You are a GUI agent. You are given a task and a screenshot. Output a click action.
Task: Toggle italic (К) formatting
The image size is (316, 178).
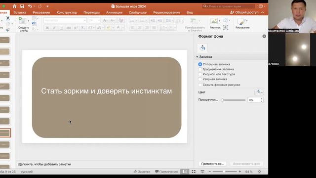tap(54, 28)
